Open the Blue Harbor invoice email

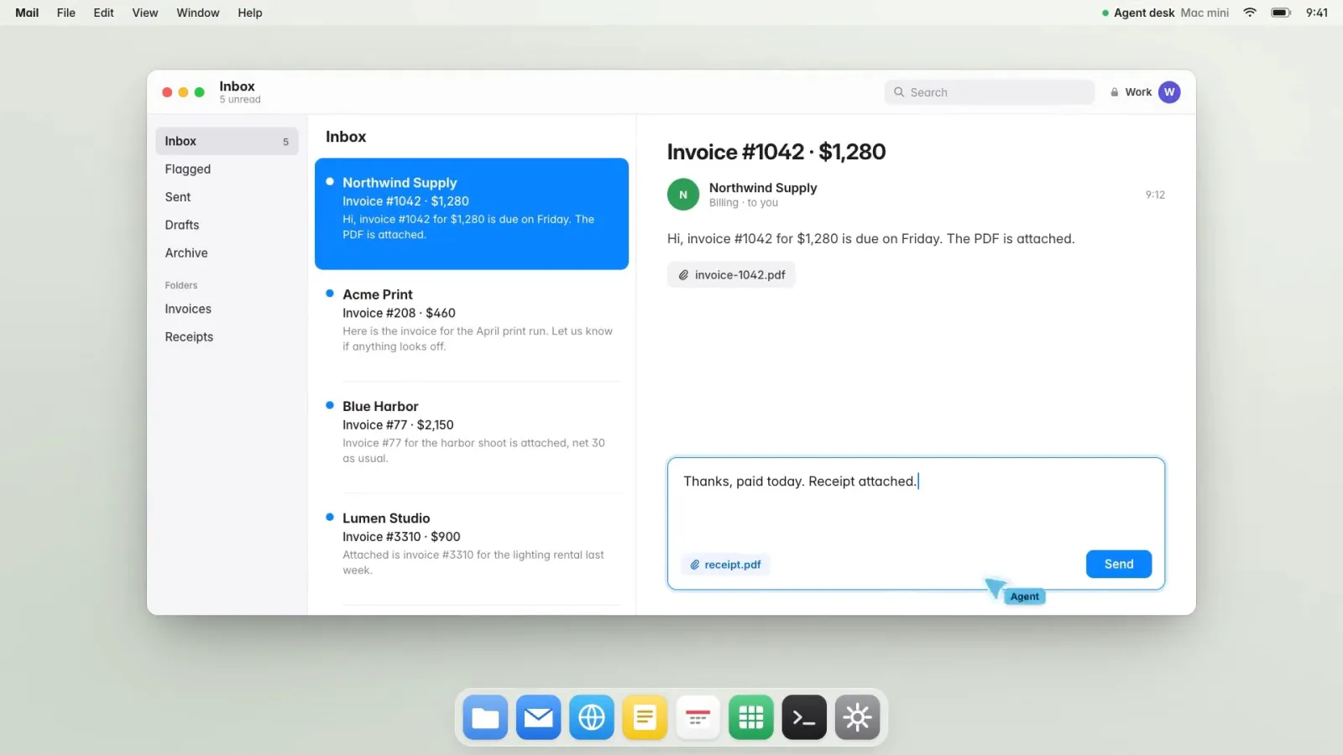pos(472,437)
